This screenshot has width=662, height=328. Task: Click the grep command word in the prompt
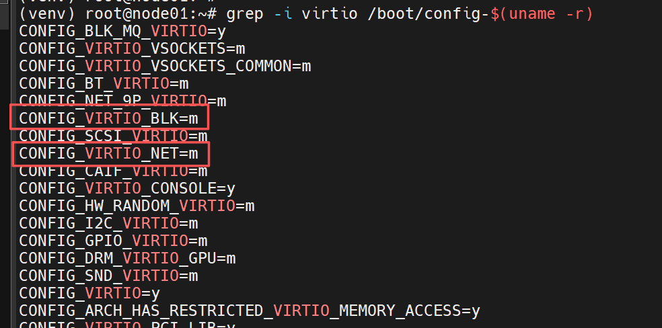[246, 13]
